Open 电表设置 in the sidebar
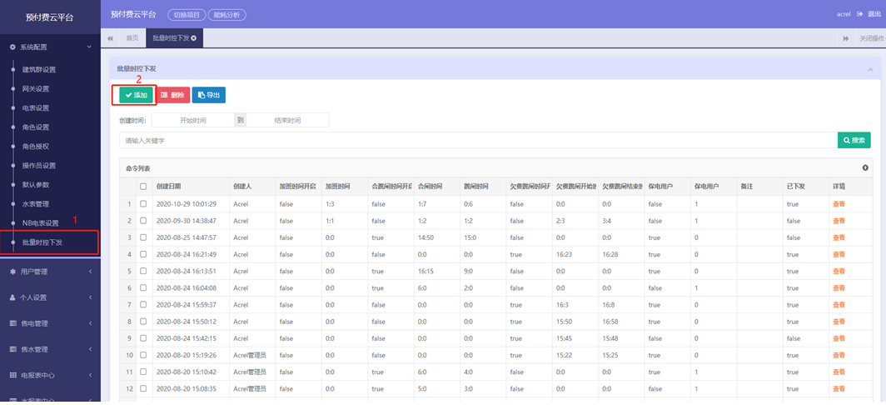This screenshot has height=405, width=886. coord(36,108)
